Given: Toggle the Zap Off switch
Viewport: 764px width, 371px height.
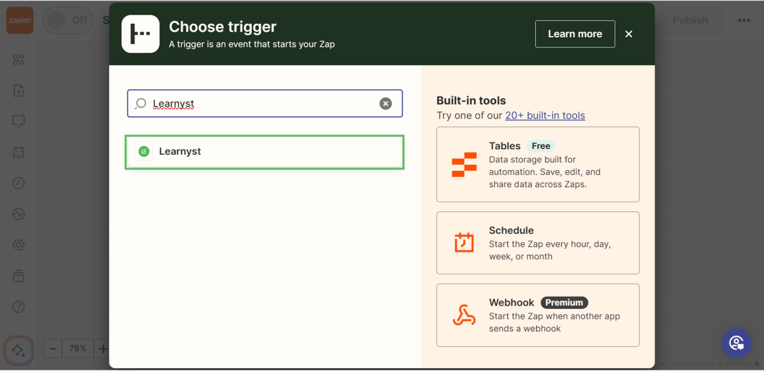Looking at the screenshot, I should [x=68, y=20].
